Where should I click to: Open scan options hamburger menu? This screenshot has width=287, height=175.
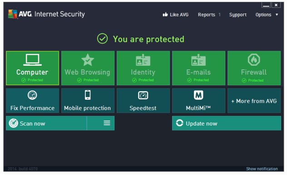tap(107, 123)
